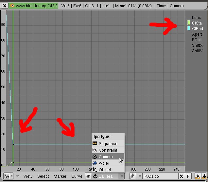
Task: Click the arrows beside the editor type icon
Action: tap(12, 176)
